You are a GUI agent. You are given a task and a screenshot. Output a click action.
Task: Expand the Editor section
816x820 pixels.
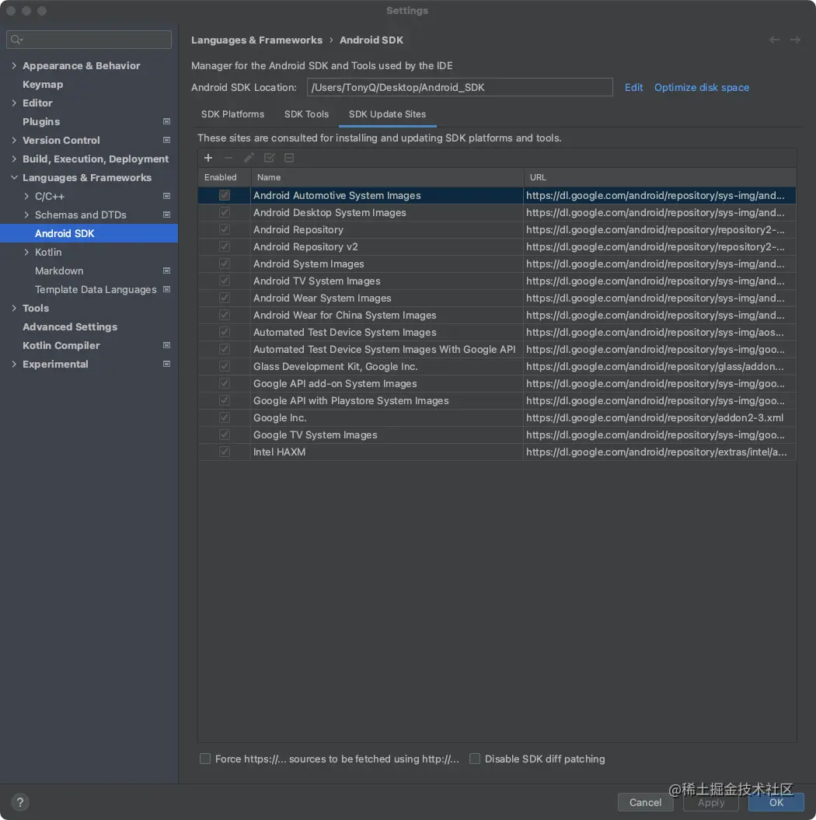coord(14,103)
